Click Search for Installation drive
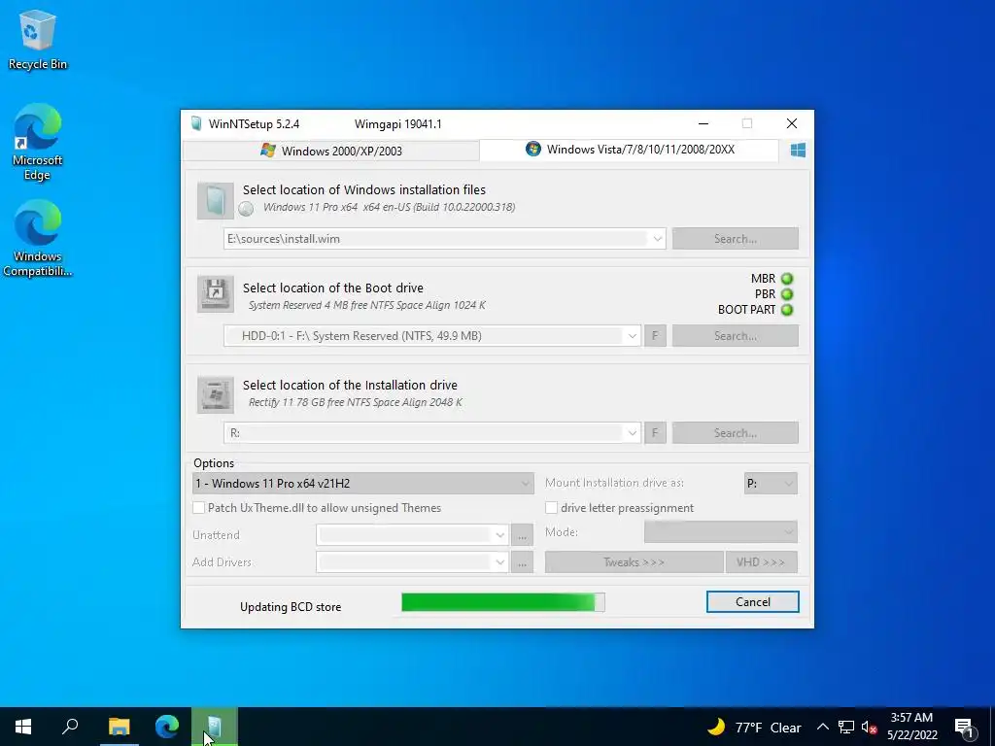 [x=736, y=433]
